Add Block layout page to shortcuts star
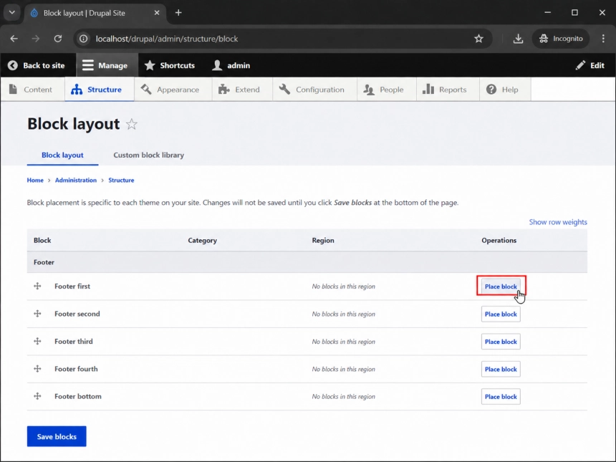 pyautogui.click(x=132, y=125)
